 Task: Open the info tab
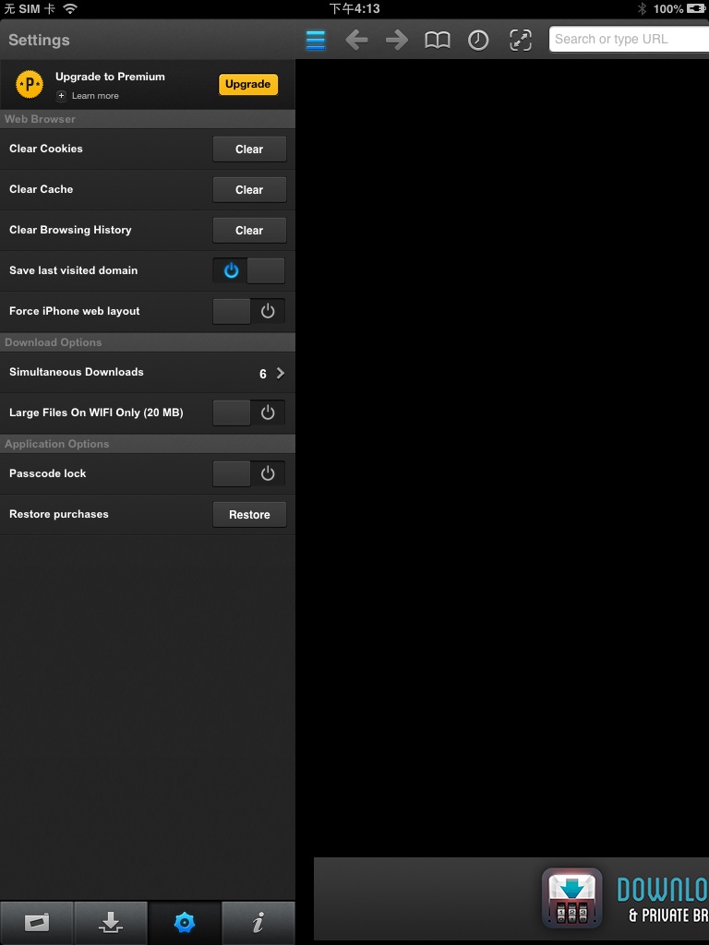tap(258, 922)
